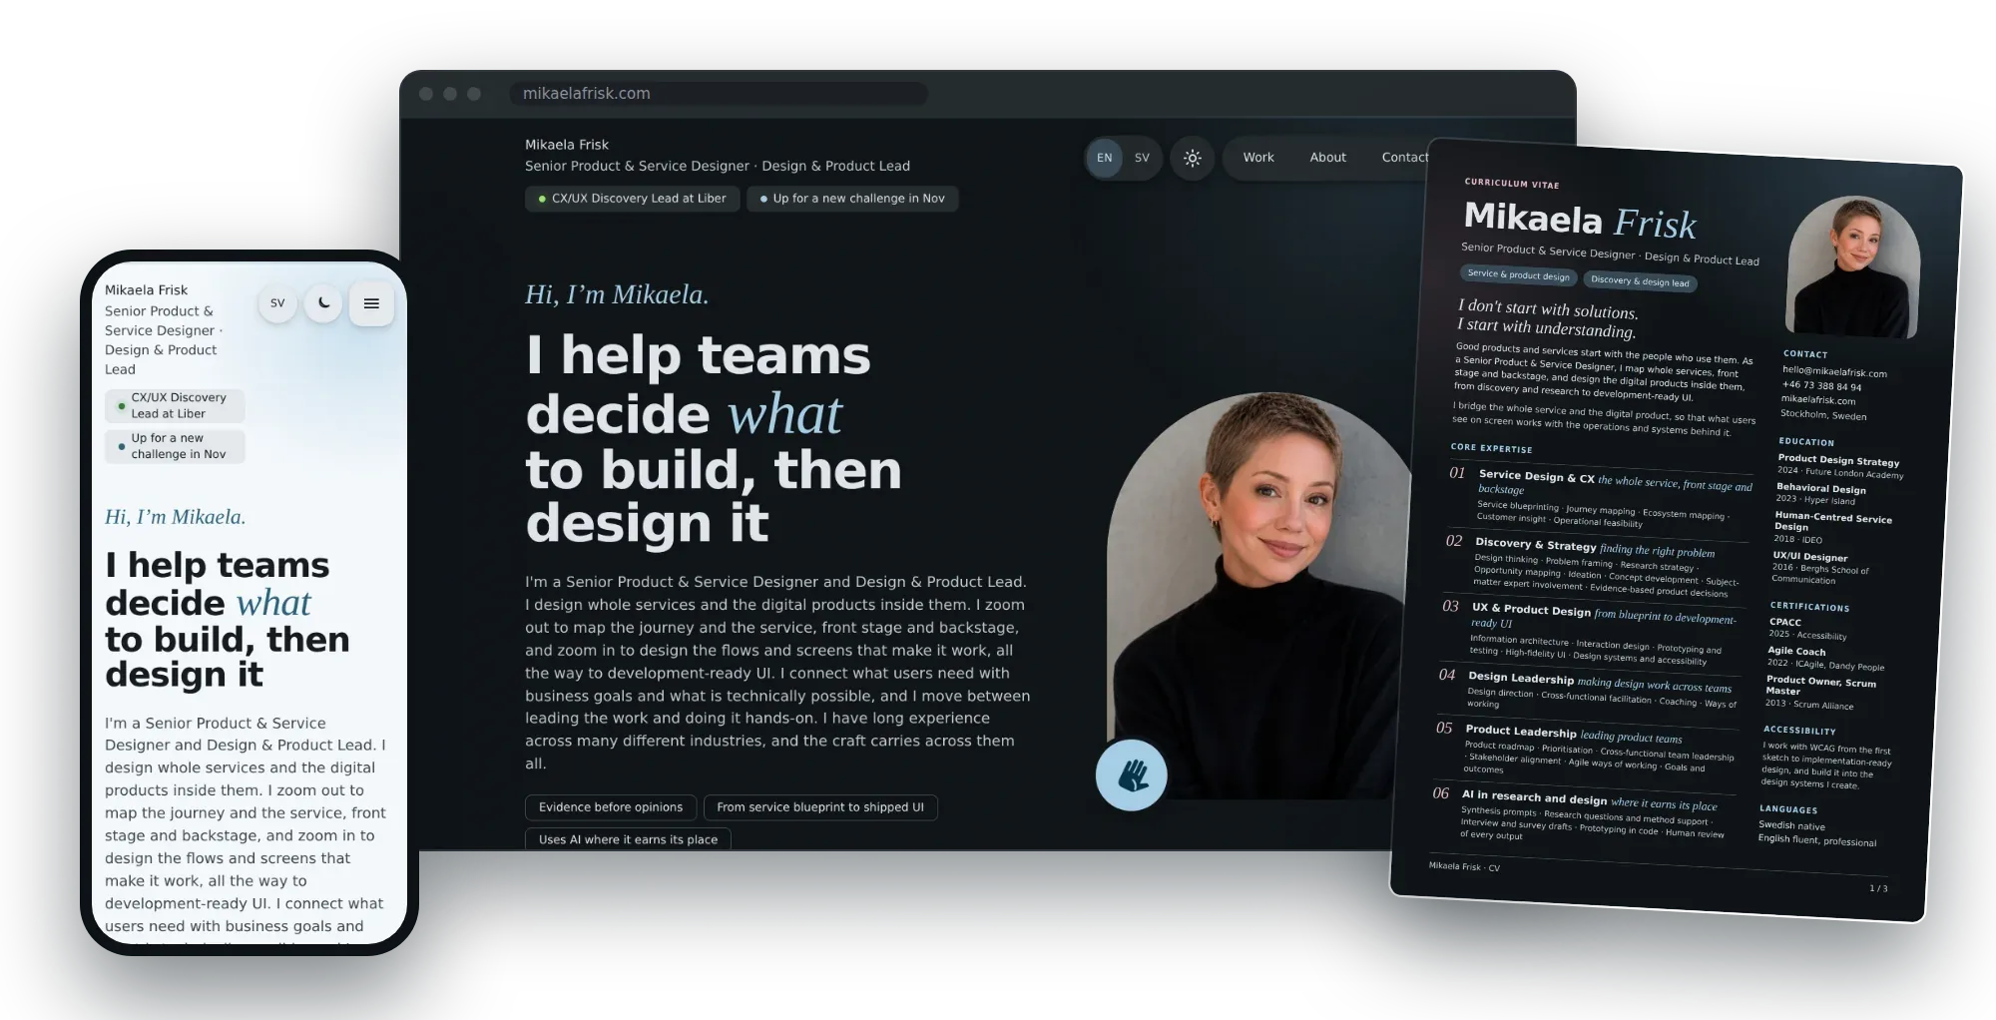Click the Mikaela Frisk name in the browser header
Viewport: 1996px width, 1020px height.
(x=567, y=145)
